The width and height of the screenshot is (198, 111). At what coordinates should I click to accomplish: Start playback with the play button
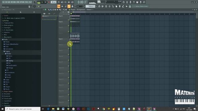tap(42, 2)
